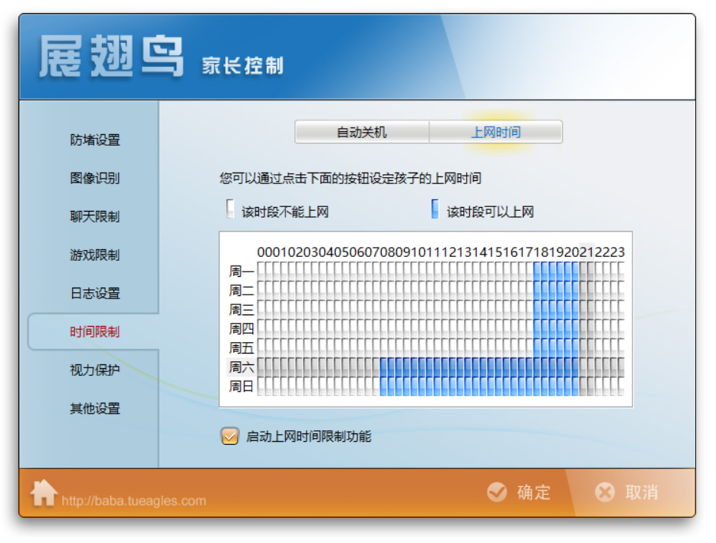Confirm with the 确定 button

519,492
